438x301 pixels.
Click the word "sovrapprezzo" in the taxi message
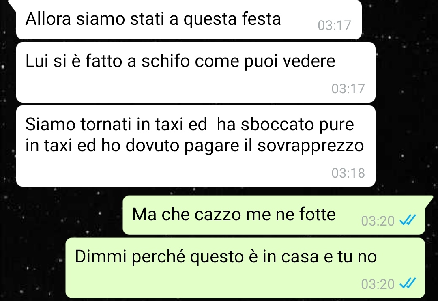[x=310, y=146]
